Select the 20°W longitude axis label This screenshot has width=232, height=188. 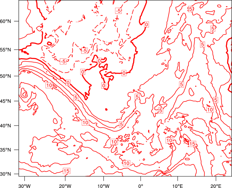tap(65, 186)
